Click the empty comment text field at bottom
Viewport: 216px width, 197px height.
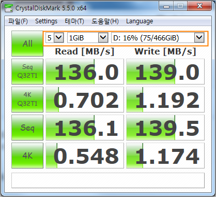click(108, 180)
